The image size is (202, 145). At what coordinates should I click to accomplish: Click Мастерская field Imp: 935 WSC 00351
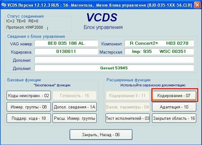[159, 51]
